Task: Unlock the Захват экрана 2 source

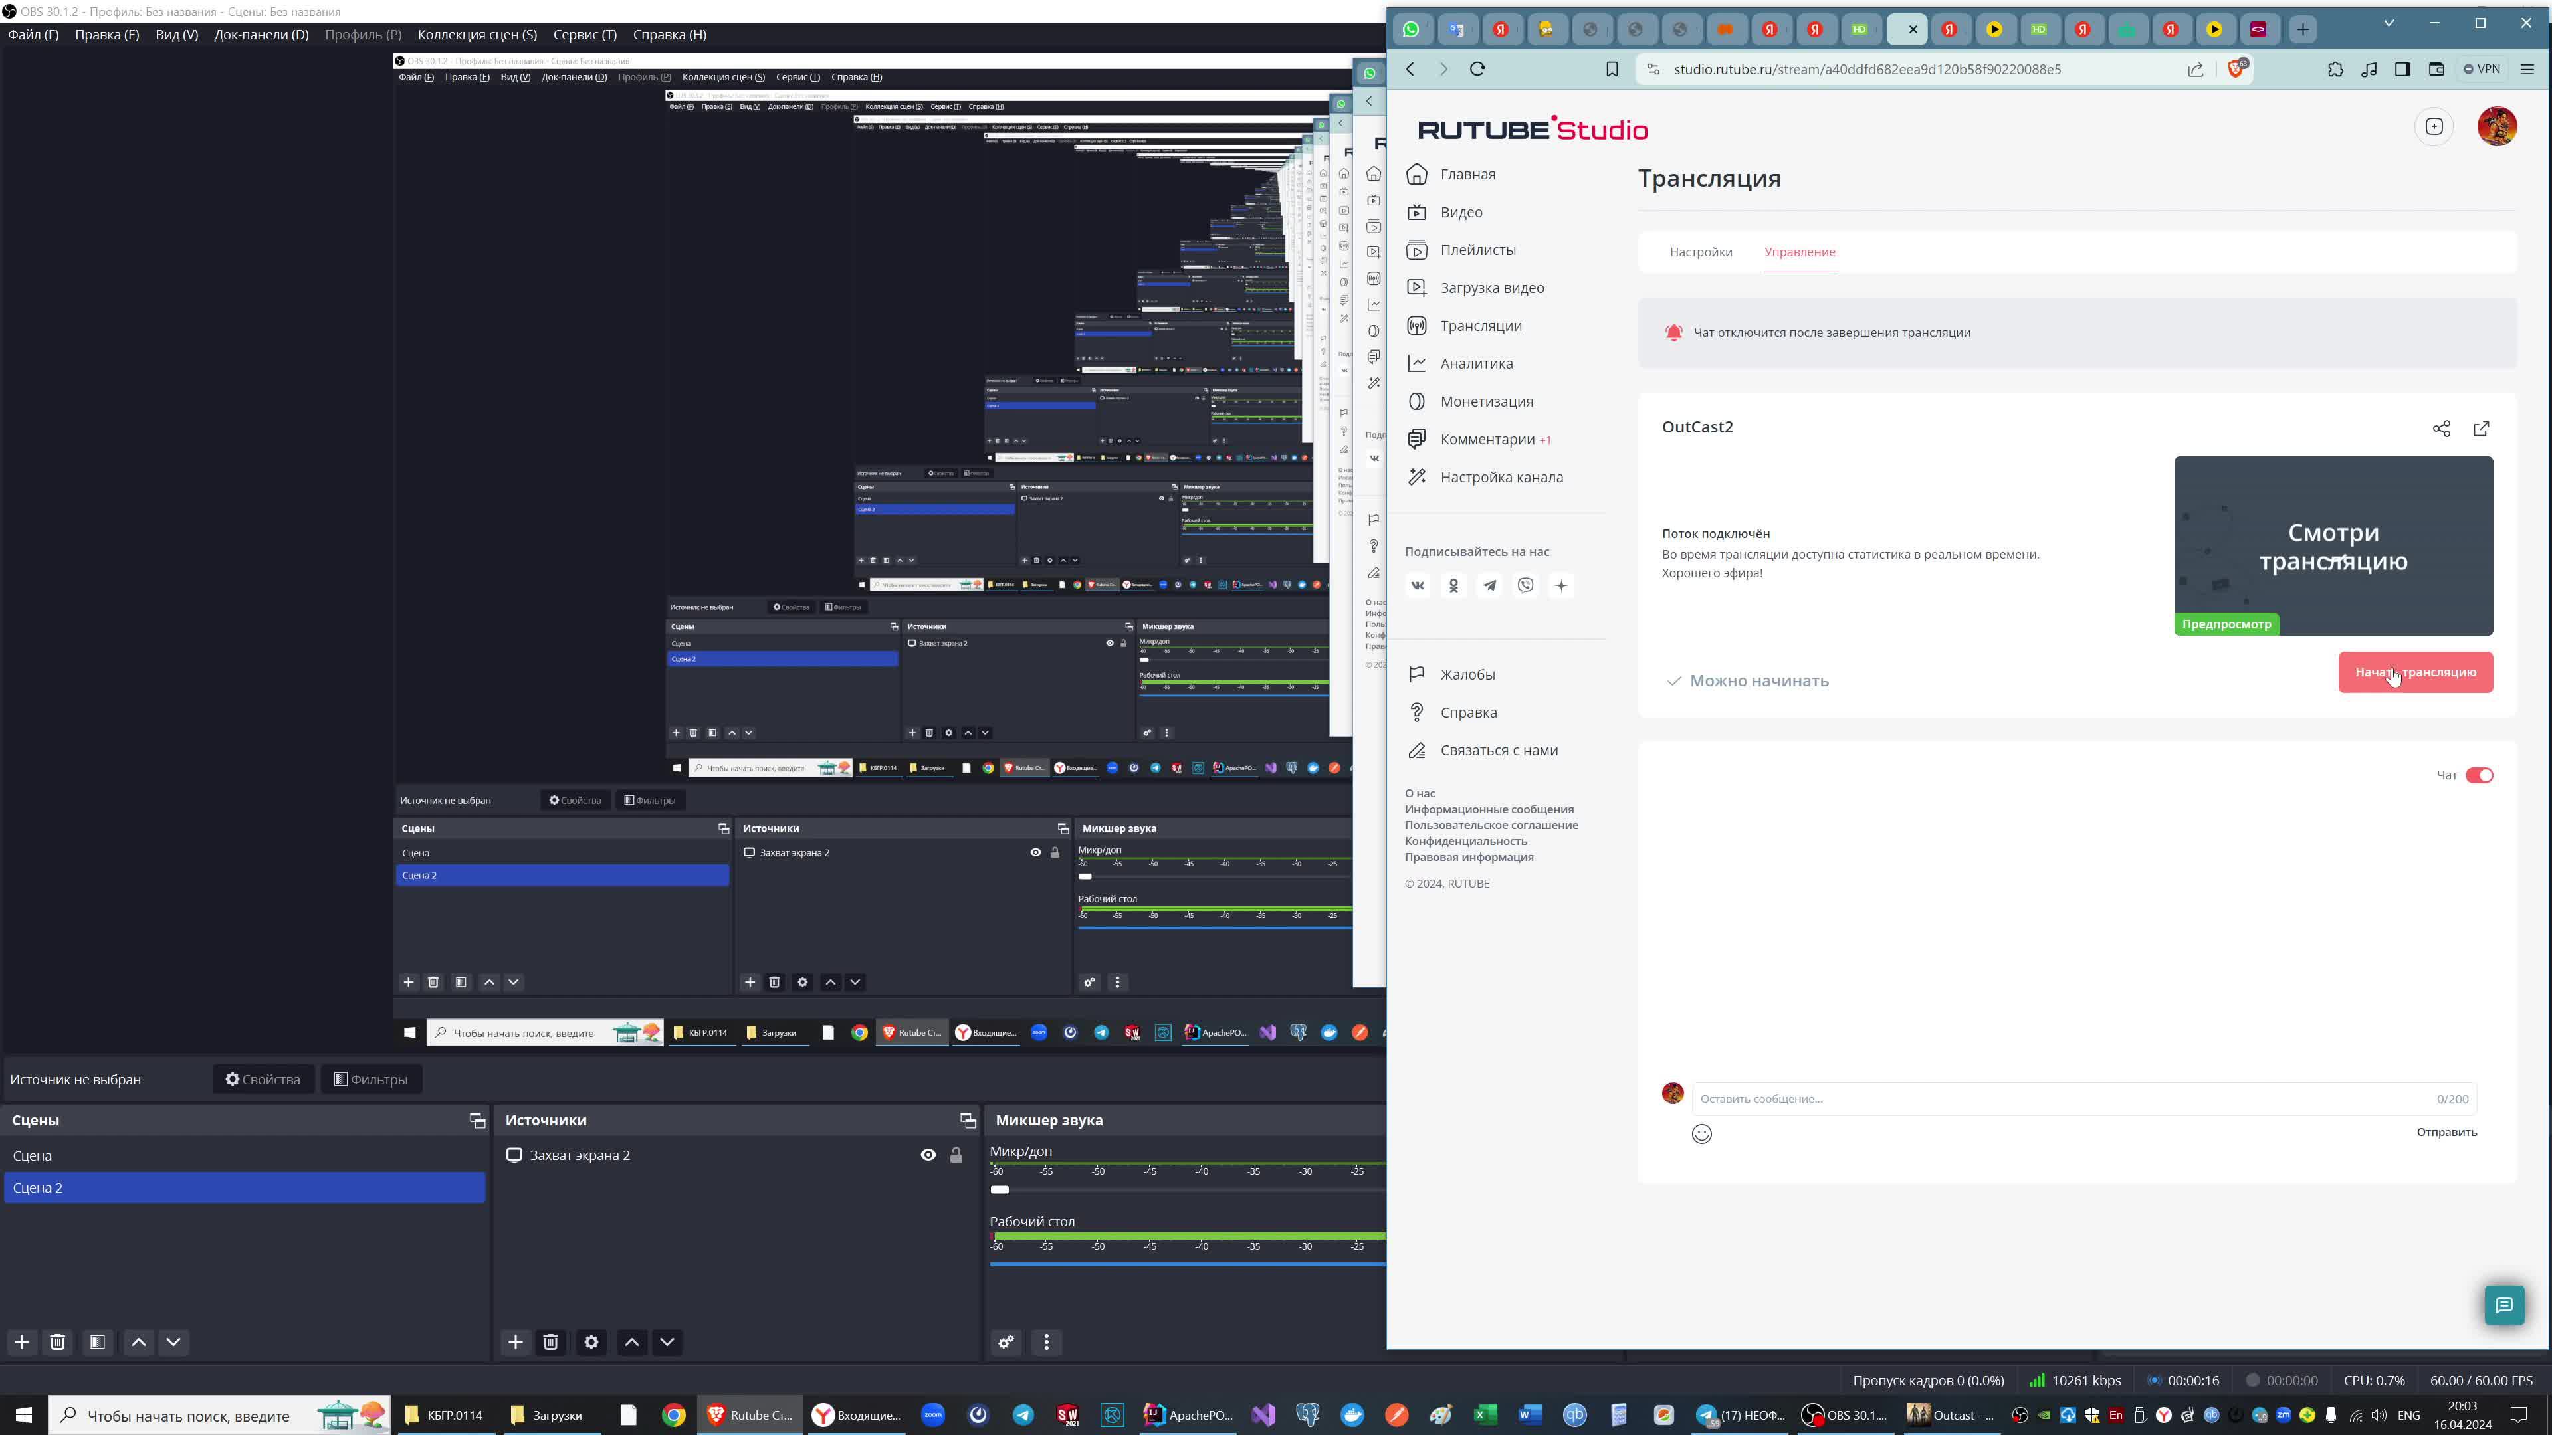Action: point(956,1155)
